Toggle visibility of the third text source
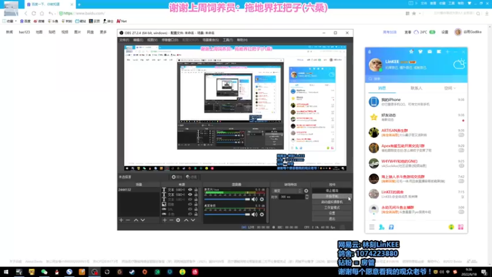 tap(190, 199)
